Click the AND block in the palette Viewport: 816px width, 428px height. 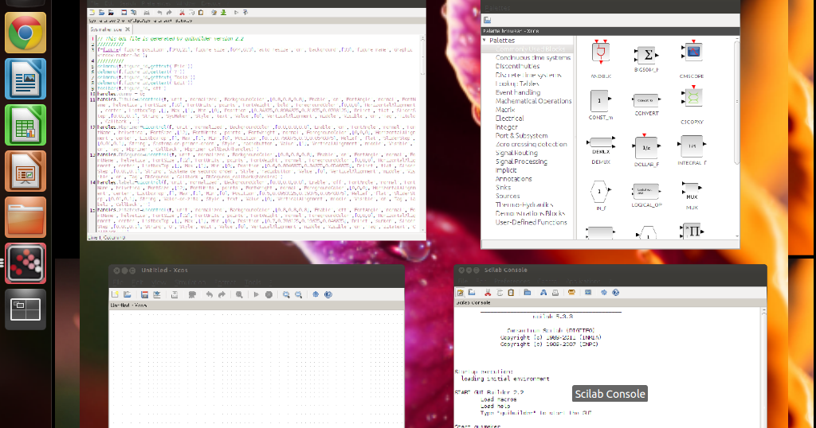pyautogui.click(x=601, y=53)
